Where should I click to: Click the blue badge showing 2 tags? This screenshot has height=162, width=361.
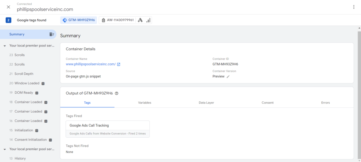coord(8,20)
